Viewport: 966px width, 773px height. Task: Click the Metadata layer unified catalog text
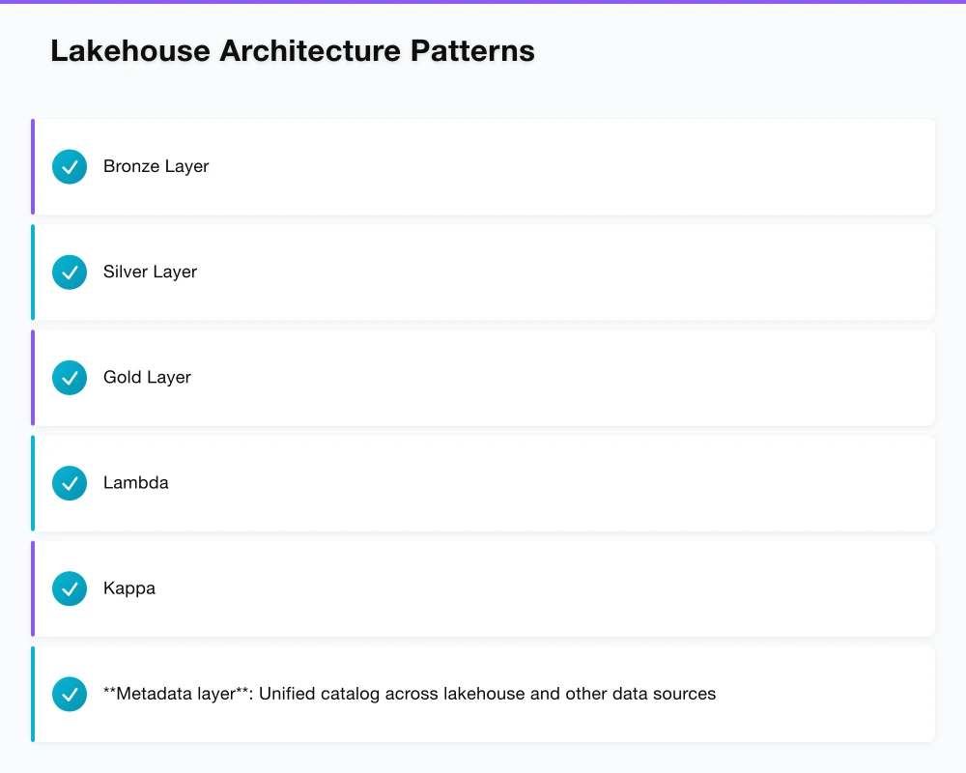[410, 694]
